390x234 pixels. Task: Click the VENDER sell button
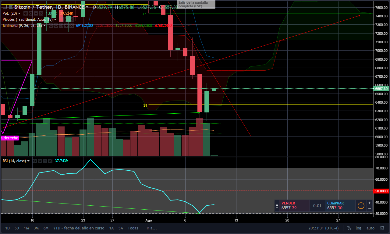294,206
